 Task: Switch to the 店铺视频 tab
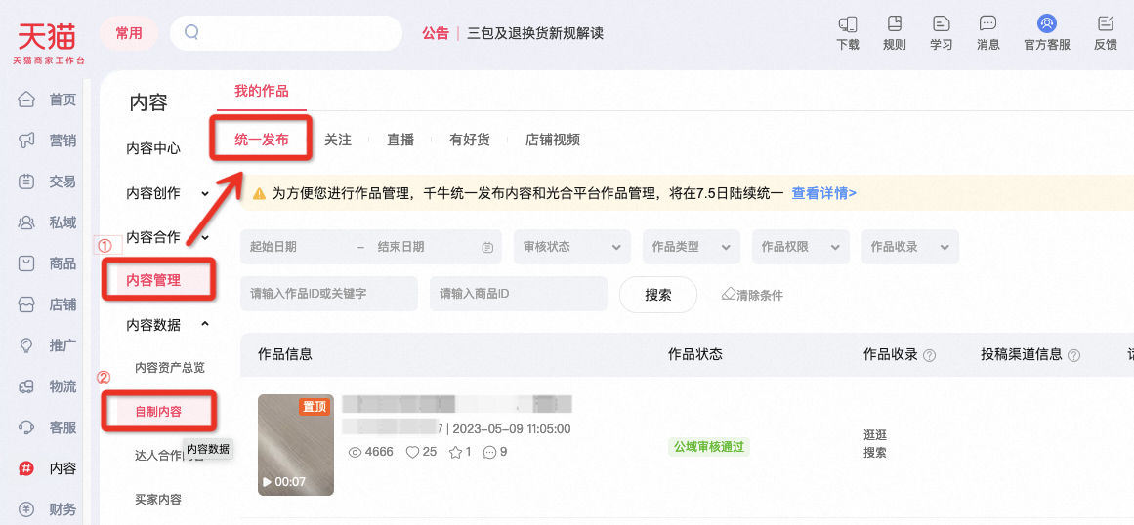[553, 141]
